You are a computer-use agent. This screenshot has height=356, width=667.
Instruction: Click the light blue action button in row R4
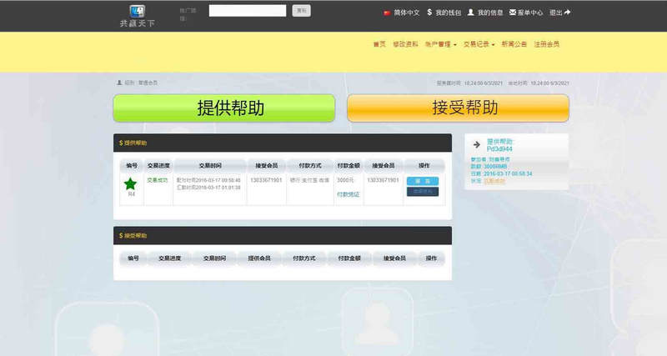click(x=422, y=181)
